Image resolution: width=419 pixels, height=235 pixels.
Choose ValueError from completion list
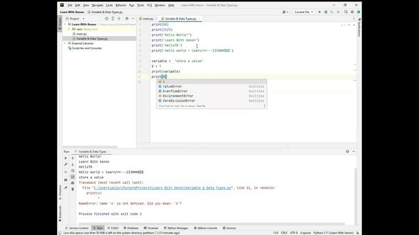(211, 86)
